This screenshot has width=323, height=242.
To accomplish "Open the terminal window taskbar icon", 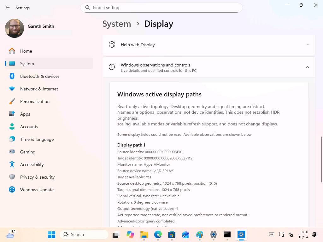I will pyautogui.click(x=227, y=234).
